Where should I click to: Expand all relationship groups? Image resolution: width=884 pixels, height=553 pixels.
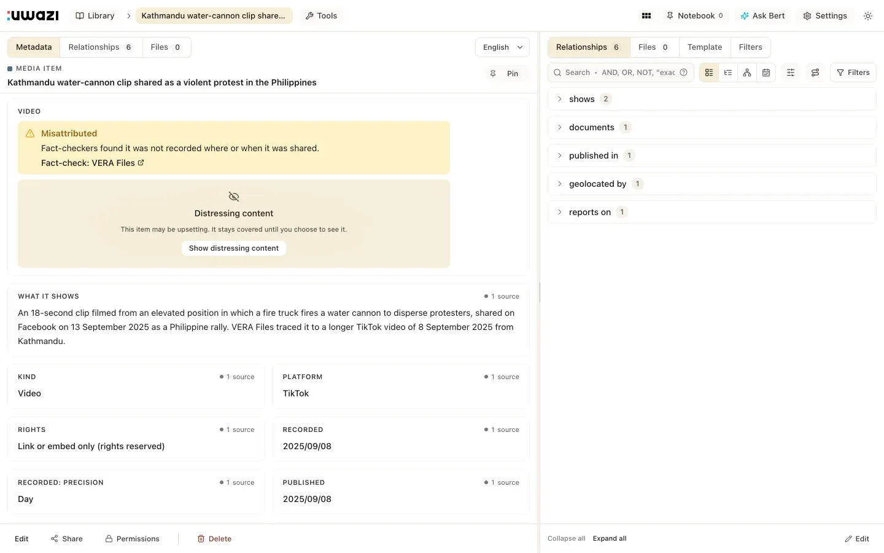610,539
